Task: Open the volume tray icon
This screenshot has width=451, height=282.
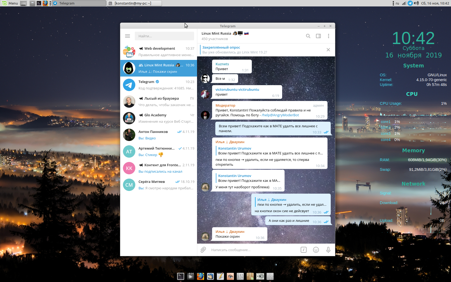Action: (416, 3)
